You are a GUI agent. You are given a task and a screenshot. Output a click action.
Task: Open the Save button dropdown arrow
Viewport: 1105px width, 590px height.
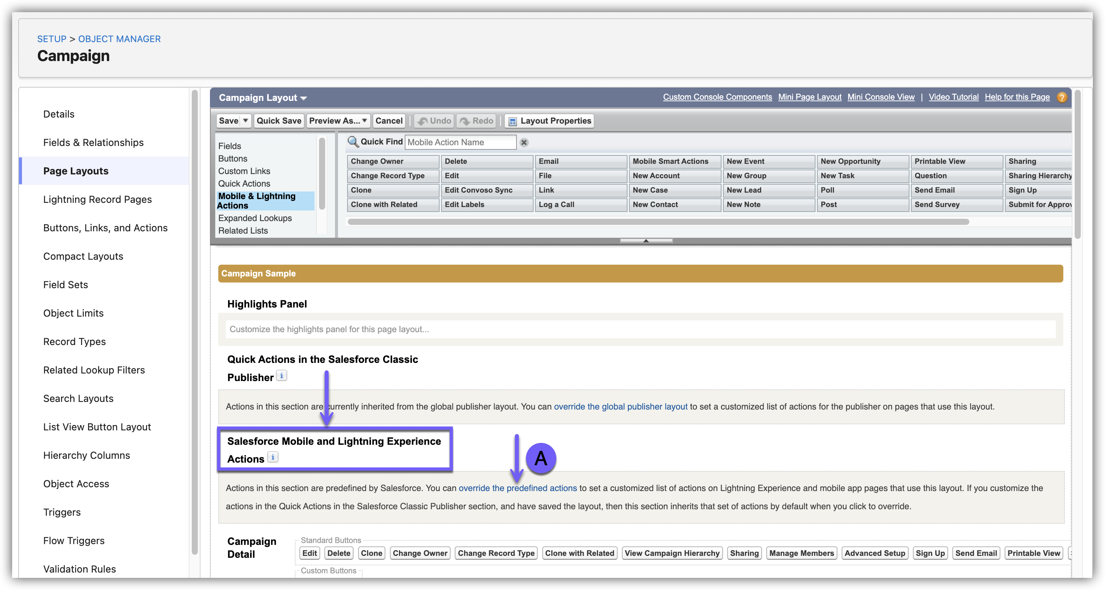coord(245,121)
